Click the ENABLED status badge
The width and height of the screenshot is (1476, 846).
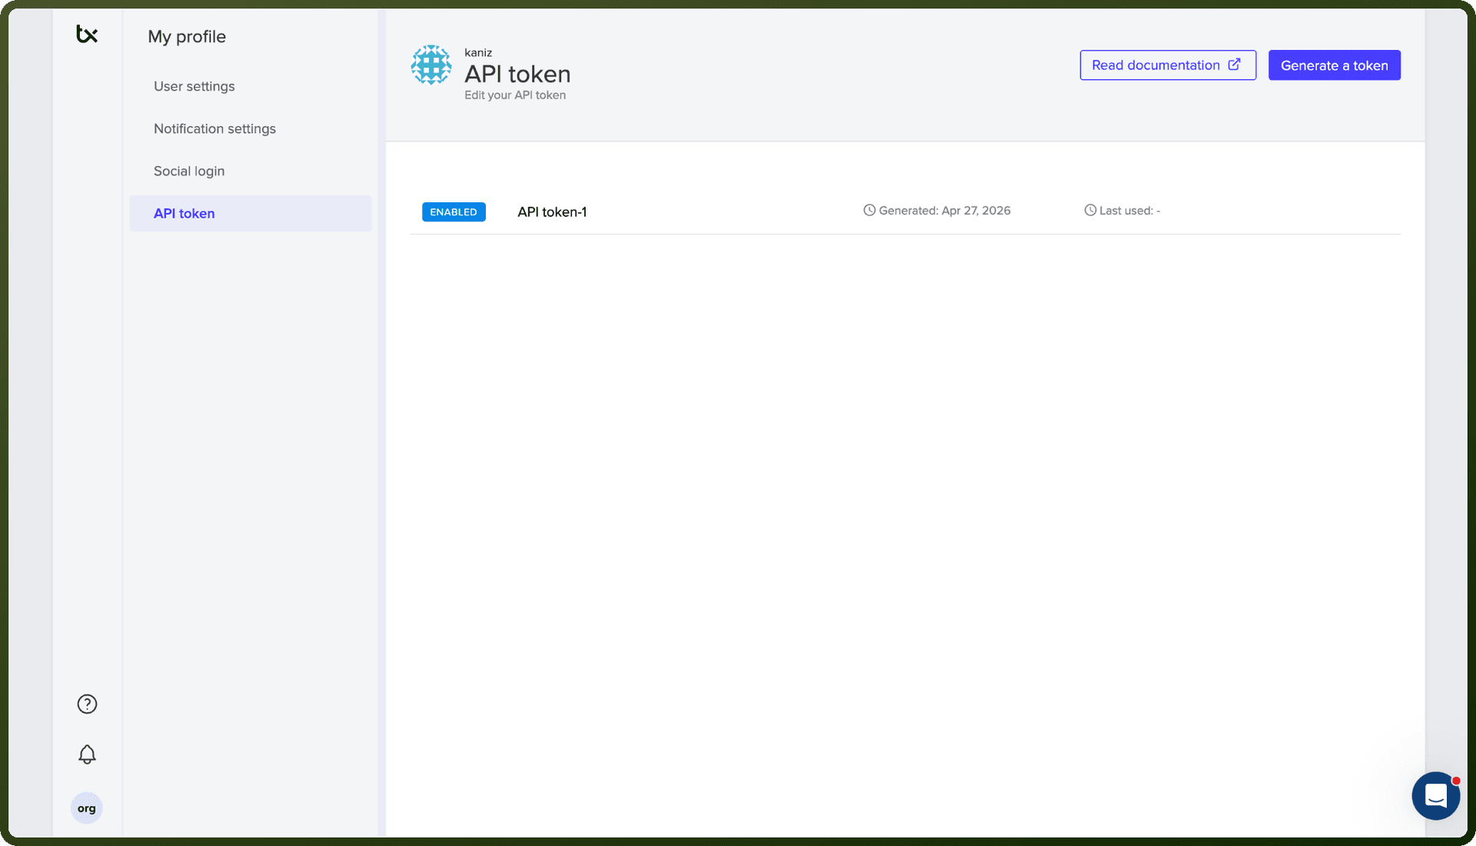click(x=454, y=211)
